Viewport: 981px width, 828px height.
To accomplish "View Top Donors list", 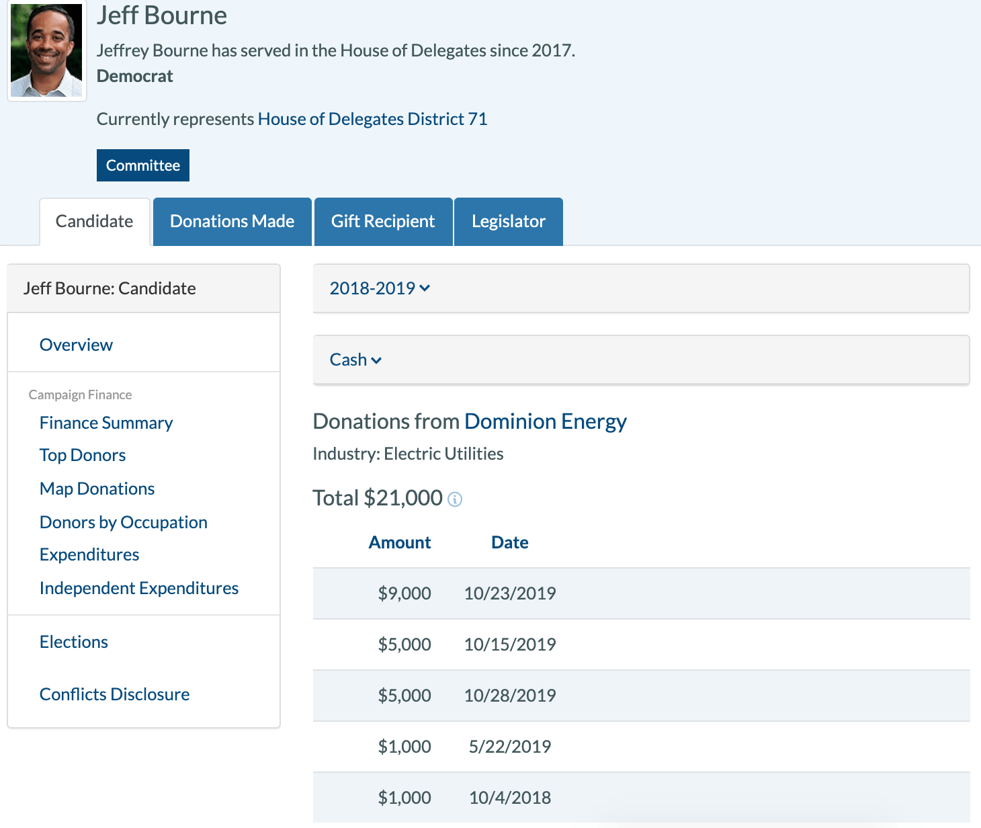I will (83, 455).
